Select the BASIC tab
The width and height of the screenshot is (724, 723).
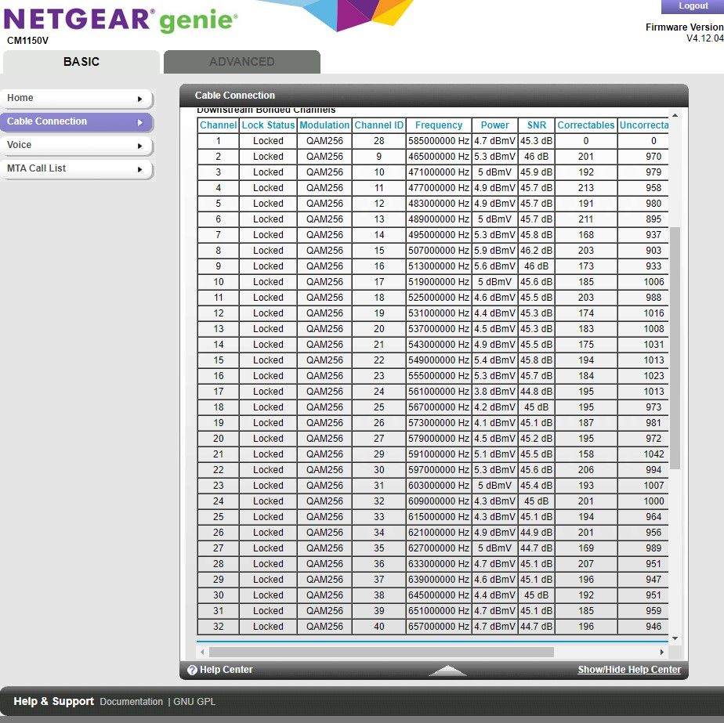(x=81, y=62)
